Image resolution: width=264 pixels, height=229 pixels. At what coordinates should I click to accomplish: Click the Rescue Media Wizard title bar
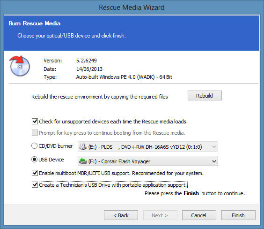pyautogui.click(x=132, y=8)
